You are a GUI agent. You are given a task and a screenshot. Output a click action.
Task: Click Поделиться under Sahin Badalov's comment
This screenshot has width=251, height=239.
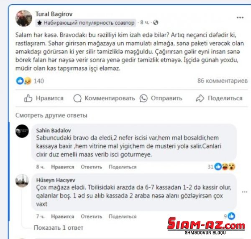pyautogui.click(x=123, y=167)
